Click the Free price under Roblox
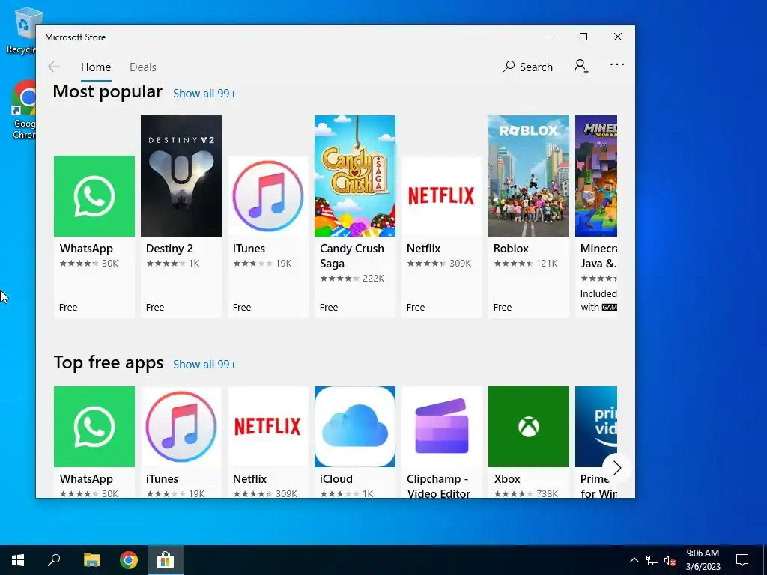 503,308
